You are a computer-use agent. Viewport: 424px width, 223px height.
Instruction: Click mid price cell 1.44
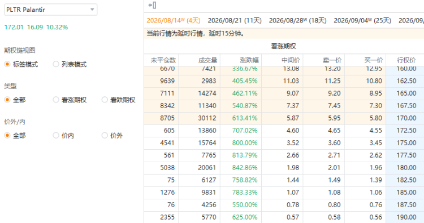click(293, 180)
